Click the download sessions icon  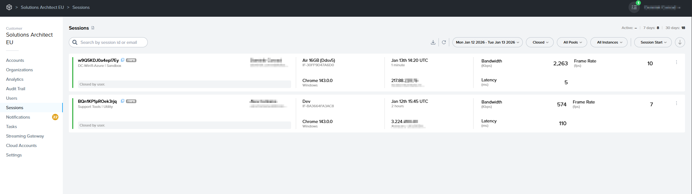point(433,42)
